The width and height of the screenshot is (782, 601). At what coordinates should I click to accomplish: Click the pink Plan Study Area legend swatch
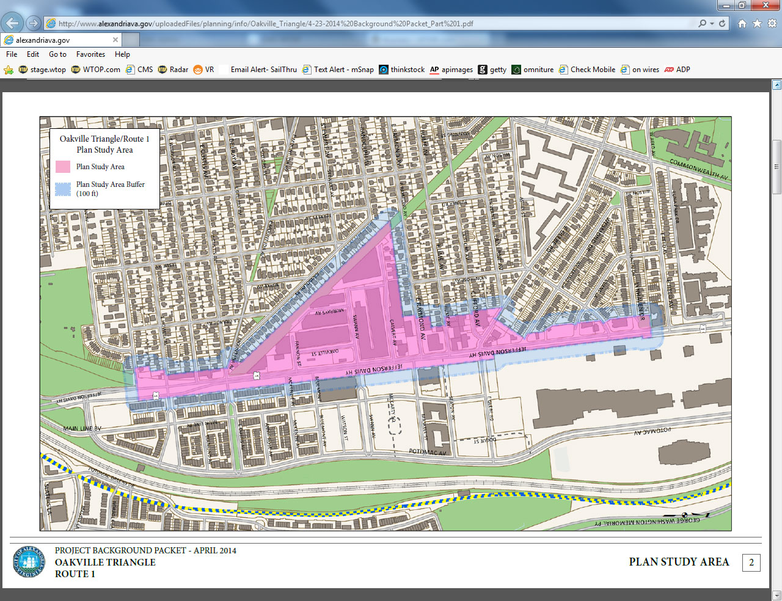coord(63,167)
